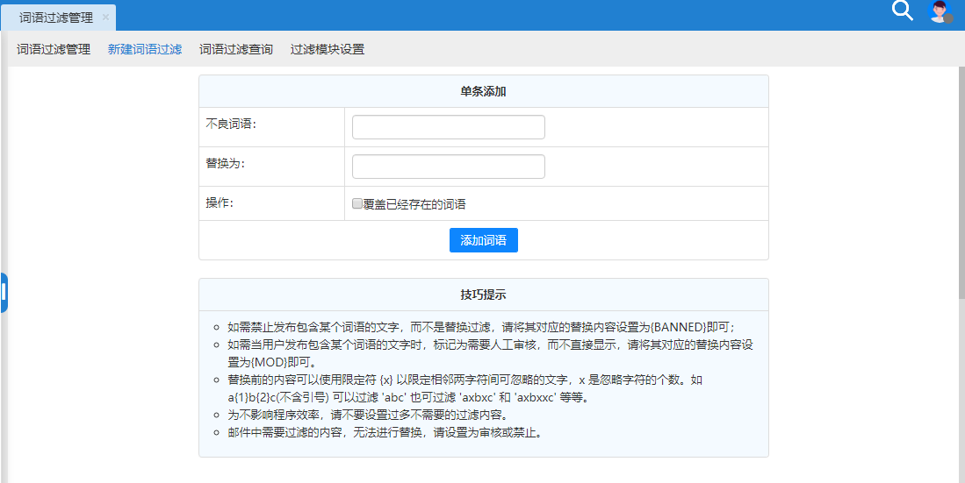This screenshot has height=483, width=965.
Task: Focus the 不良词语 text field
Action: pos(448,127)
